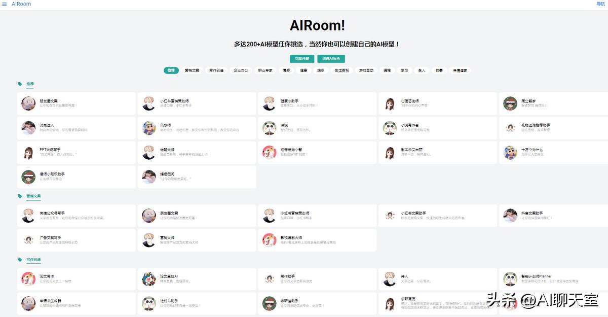
Task: Select the 娱乐 category tab
Action: pyautogui.click(x=321, y=71)
